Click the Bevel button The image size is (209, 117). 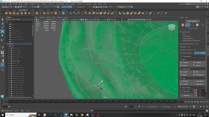tap(199, 72)
